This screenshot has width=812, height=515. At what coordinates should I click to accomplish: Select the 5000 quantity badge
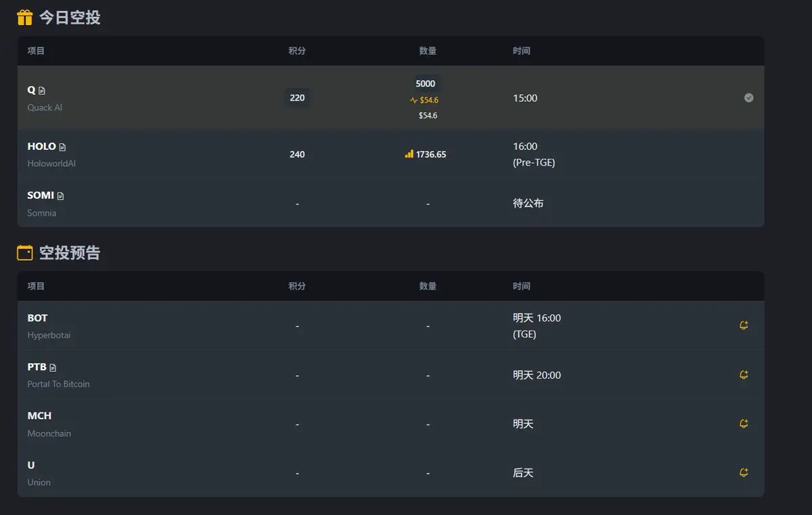coord(426,84)
